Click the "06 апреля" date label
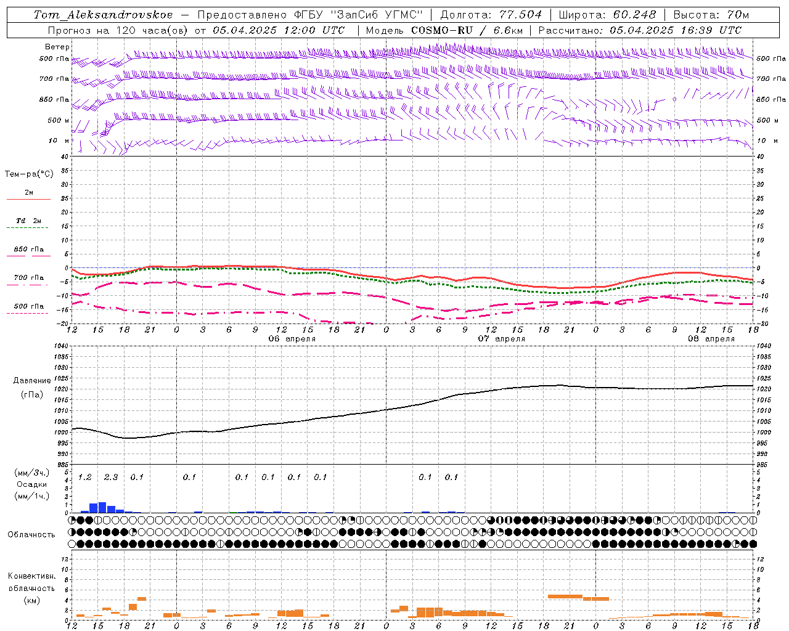 coord(292,339)
